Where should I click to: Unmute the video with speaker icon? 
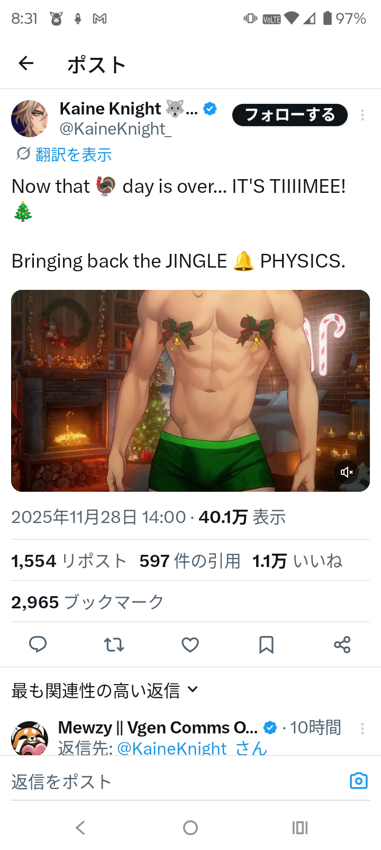click(x=347, y=472)
